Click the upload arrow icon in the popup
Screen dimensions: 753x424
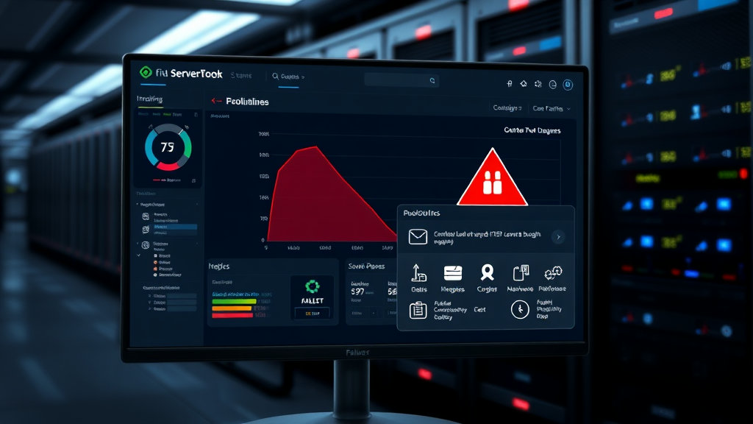pos(418,273)
